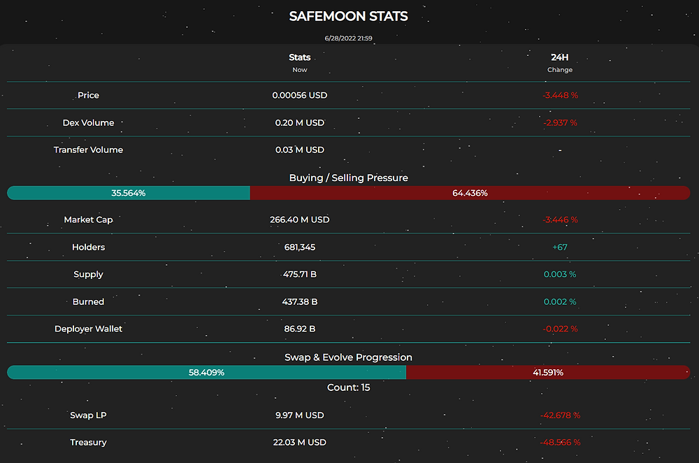Select the Burned value 437.38 B
699x463 pixels.
coord(300,302)
